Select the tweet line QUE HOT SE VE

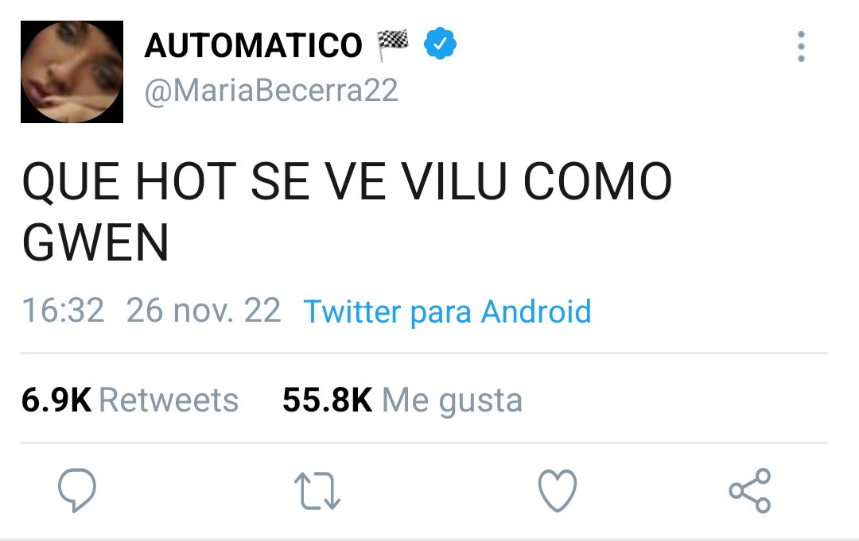point(204,182)
